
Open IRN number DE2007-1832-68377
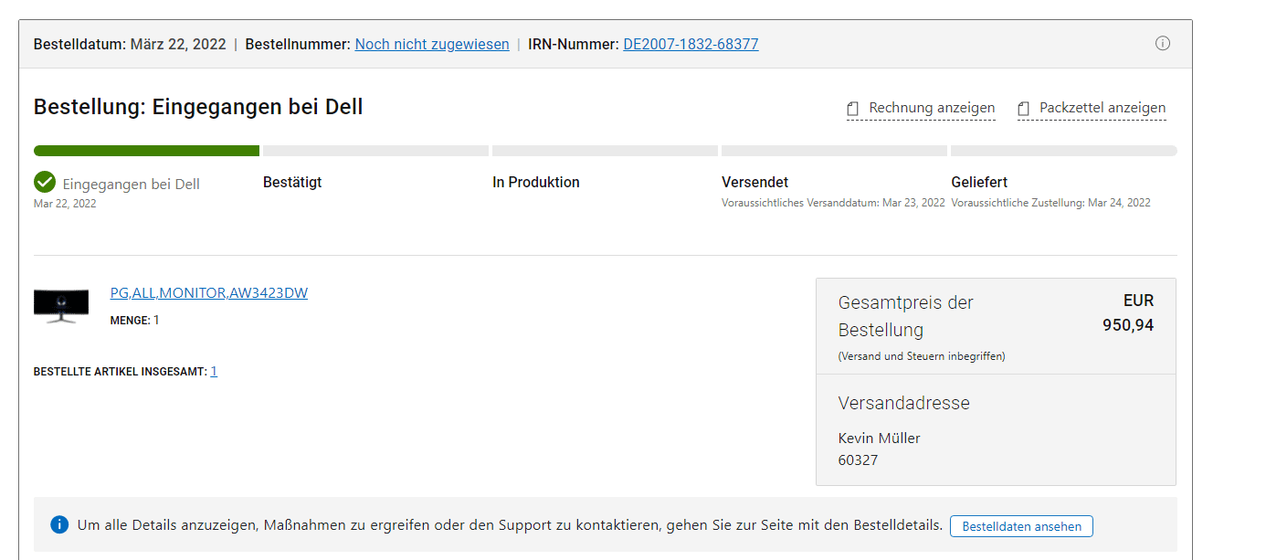pyautogui.click(x=691, y=44)
